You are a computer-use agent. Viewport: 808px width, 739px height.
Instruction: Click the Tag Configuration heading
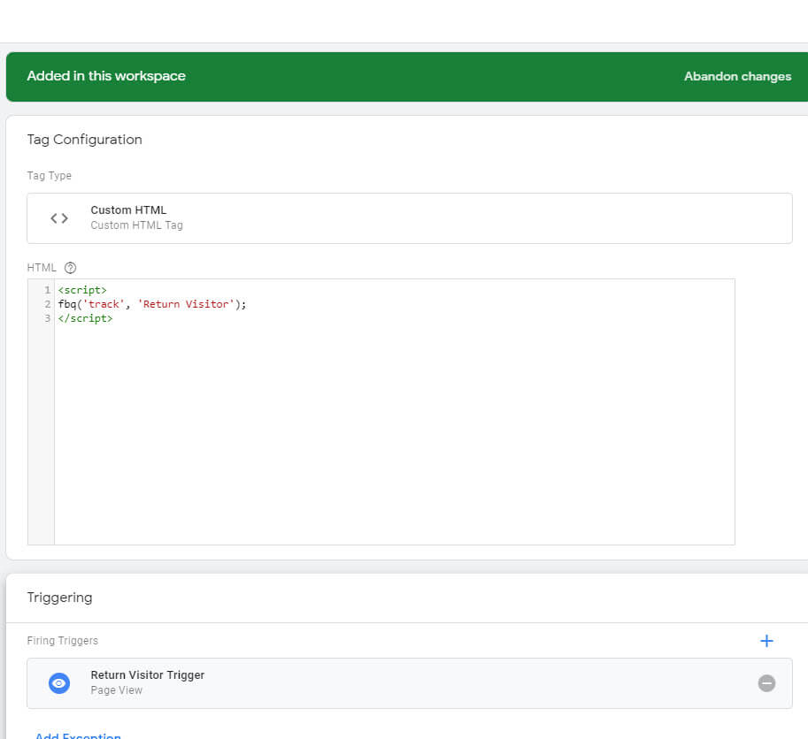click(x=84, y=140)
